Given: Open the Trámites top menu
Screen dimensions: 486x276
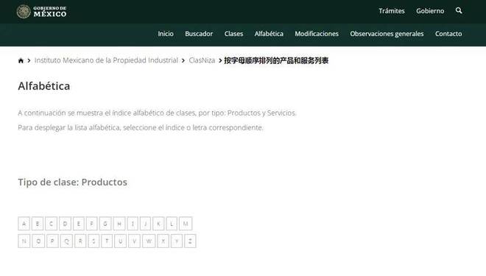Looking at the screenshot, I should [392, 11].
